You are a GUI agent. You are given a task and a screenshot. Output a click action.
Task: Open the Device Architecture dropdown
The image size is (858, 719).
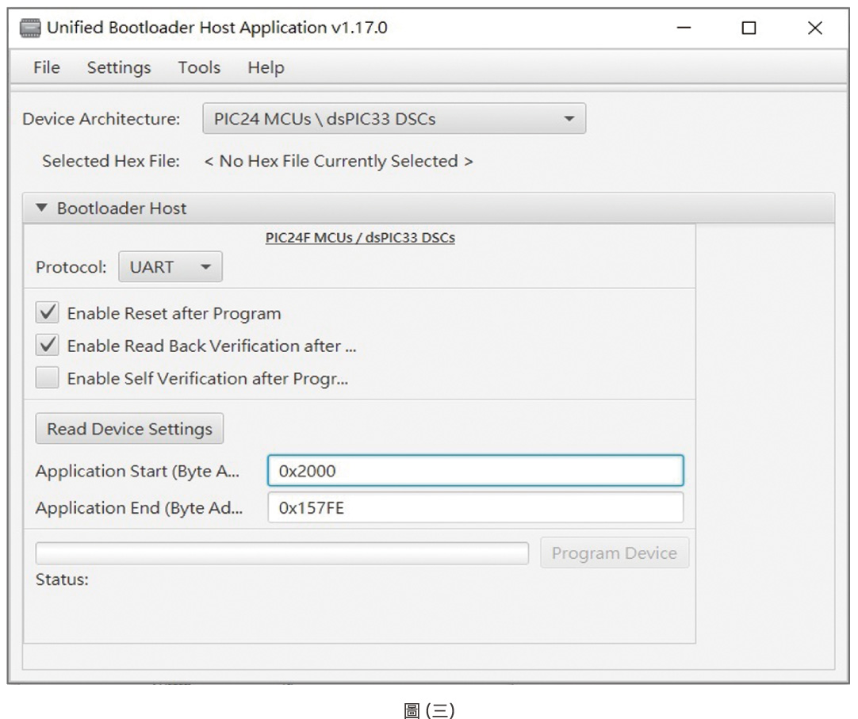[x=394, y=119]
